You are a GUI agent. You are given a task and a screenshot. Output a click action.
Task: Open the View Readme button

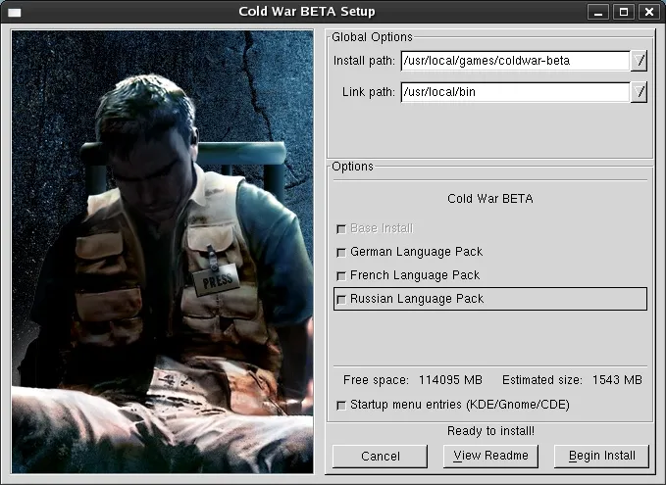(x=490, y=457)
